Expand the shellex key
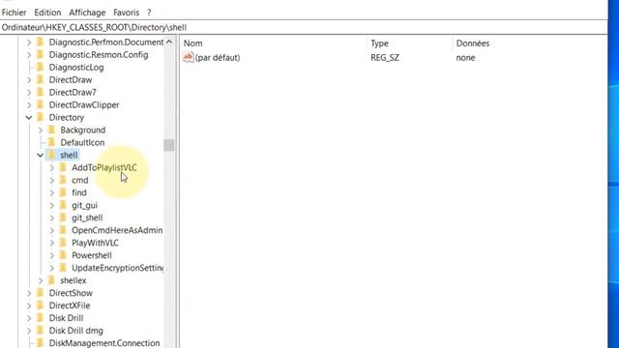 tap(41, 280)
